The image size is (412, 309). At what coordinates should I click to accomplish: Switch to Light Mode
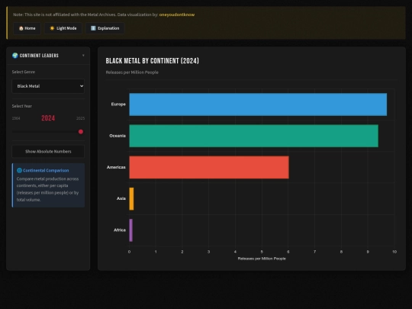coord(63,28)
